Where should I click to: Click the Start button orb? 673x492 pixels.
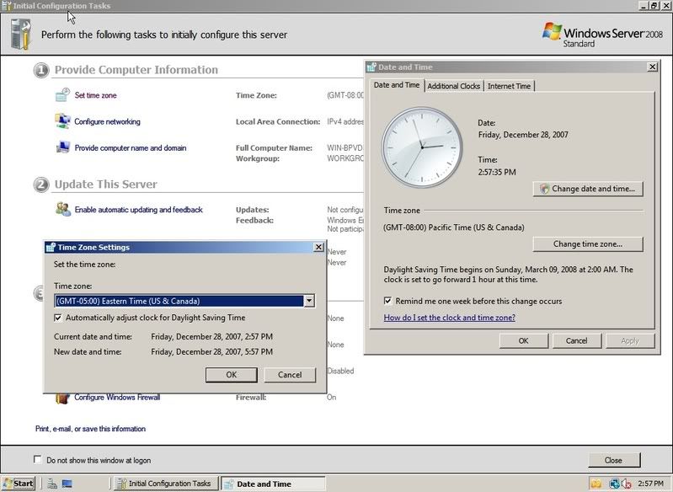(8, 484)
